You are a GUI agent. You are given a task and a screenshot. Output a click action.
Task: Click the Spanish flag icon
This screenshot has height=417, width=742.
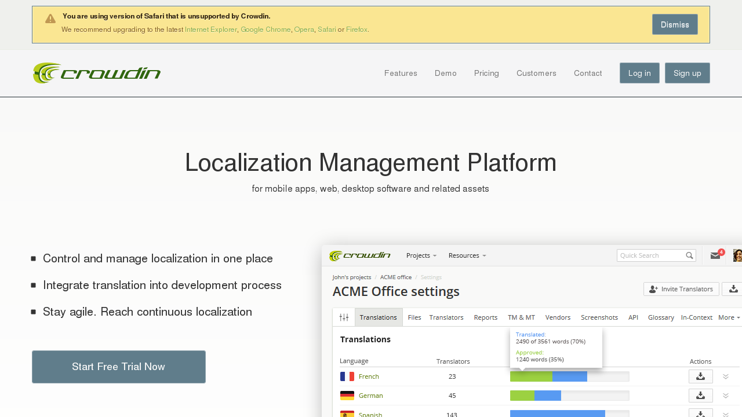(x=347, y=414)
